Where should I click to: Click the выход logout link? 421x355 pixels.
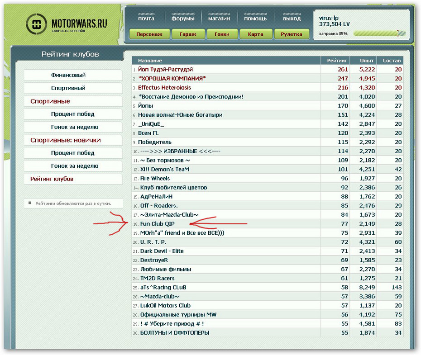pyautogui.click(x=292, y=19)
